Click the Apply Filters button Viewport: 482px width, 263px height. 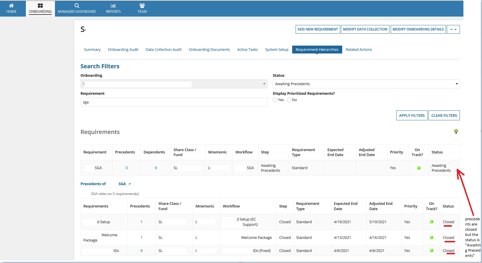(x=412, y=115)
